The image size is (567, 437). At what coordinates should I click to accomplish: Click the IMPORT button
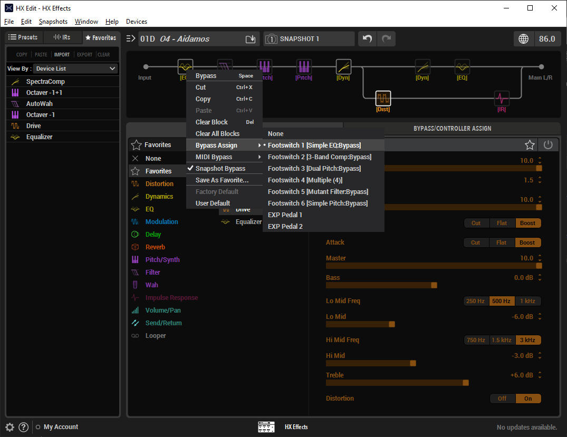62,55
